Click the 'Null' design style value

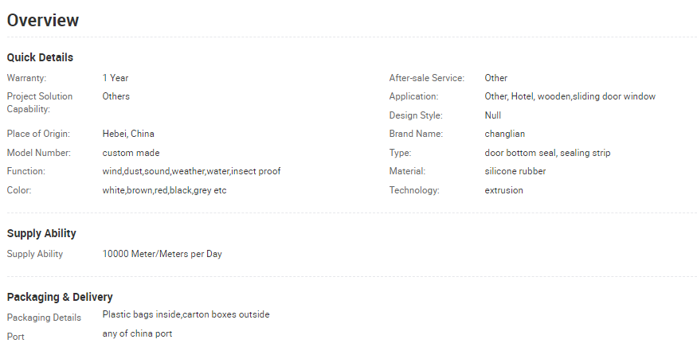coord(492,115)
